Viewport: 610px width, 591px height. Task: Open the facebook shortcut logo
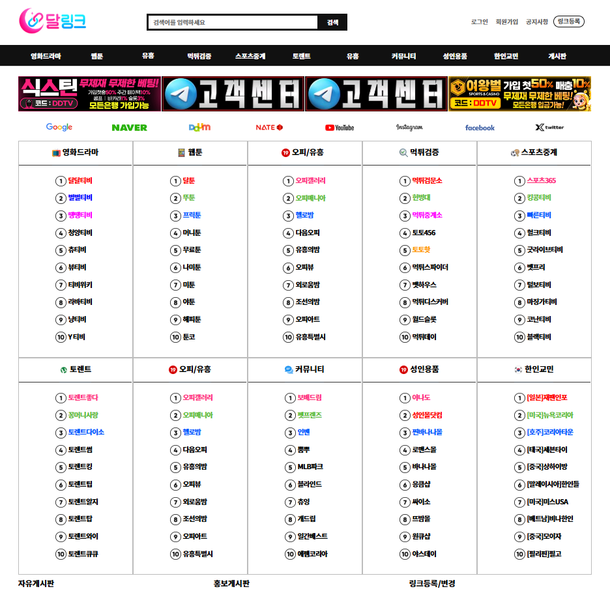click(x=480, y=128)
